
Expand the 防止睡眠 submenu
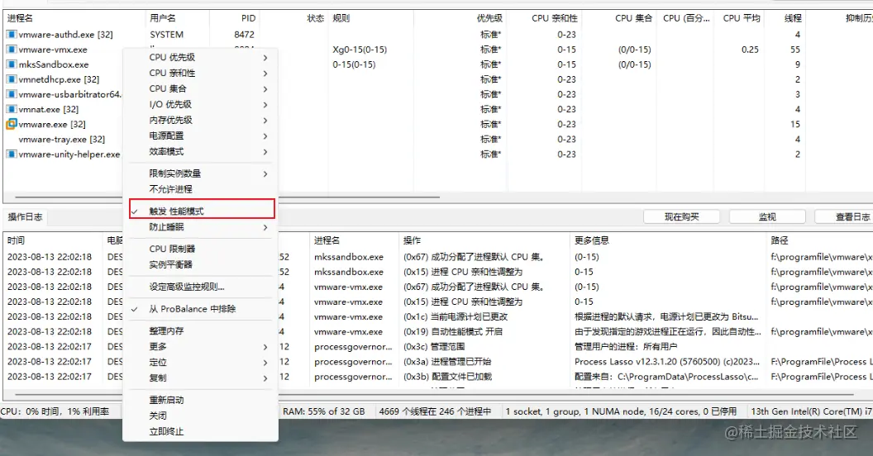[x=200, y=227]
